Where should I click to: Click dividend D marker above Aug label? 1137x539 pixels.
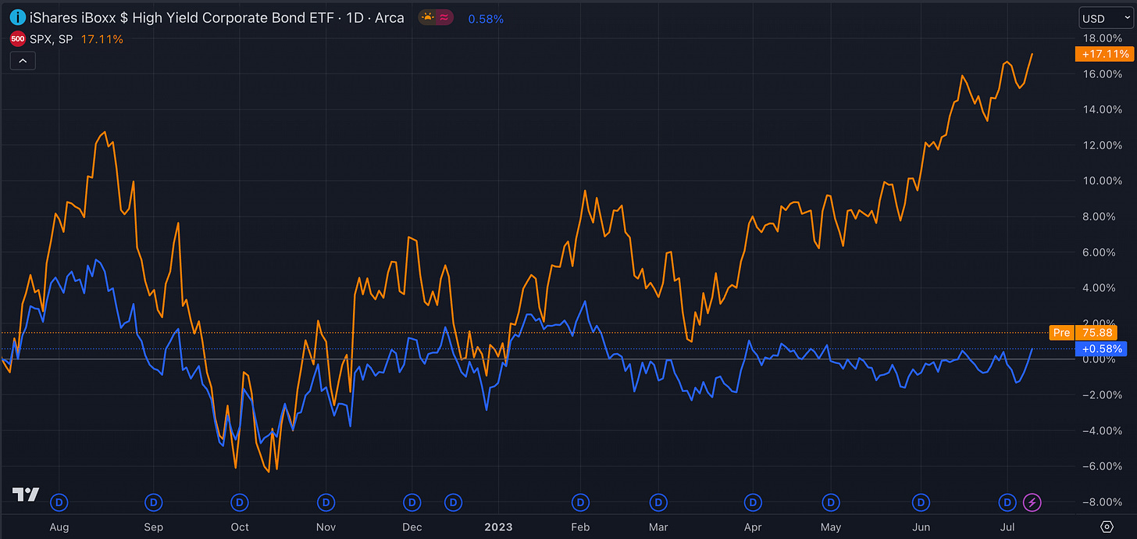tap(59, 502)
